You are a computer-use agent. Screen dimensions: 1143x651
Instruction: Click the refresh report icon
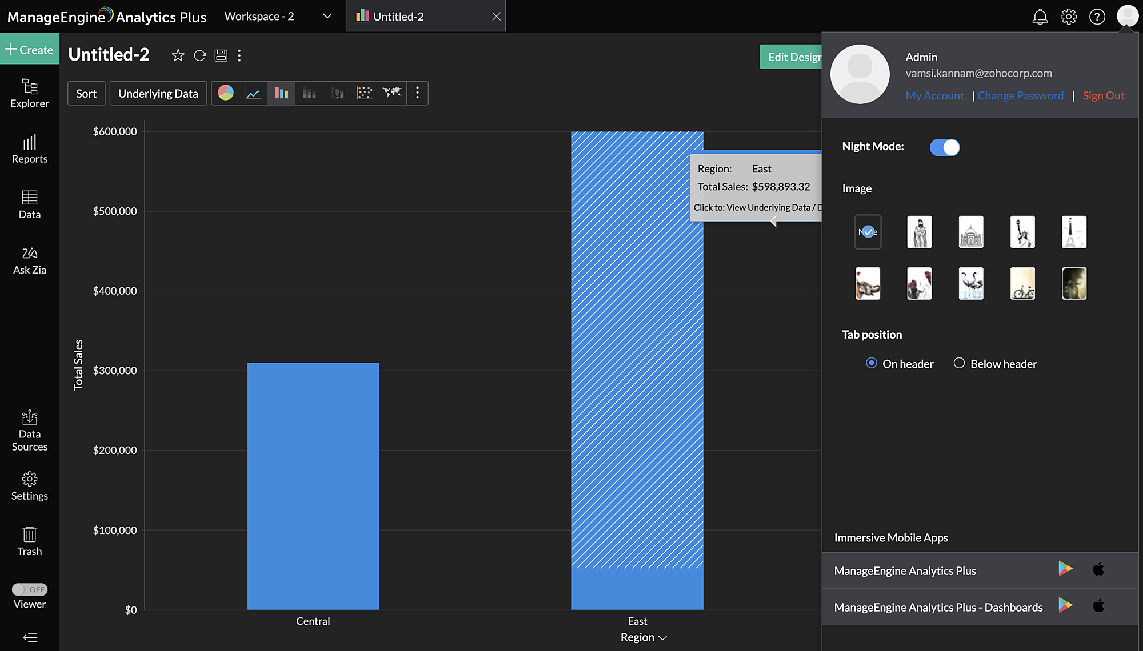199,55
